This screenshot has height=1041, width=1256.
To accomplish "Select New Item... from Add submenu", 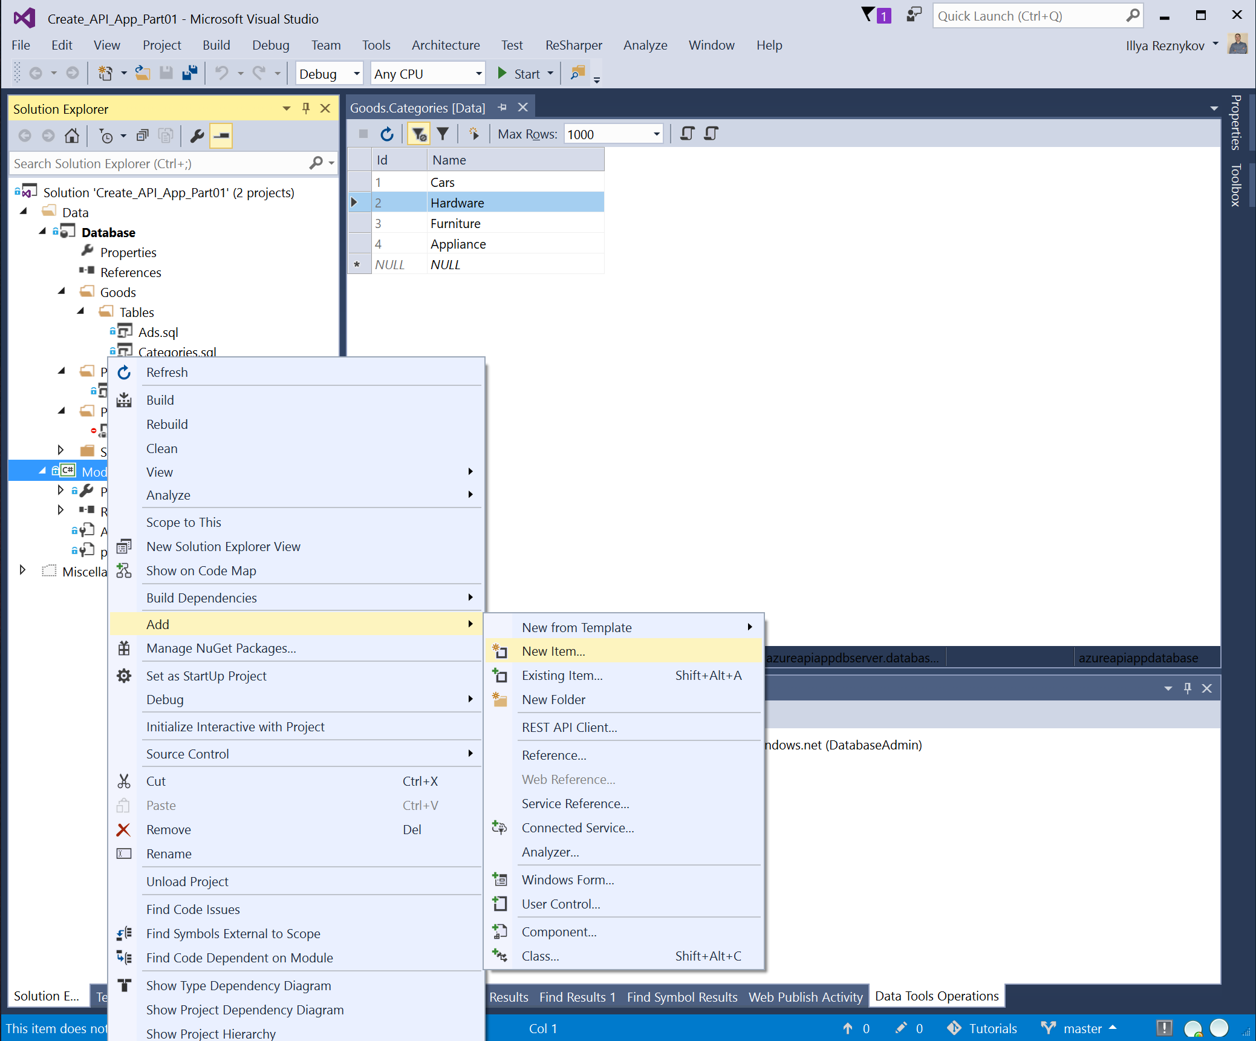I will click(x=553, y=651).
